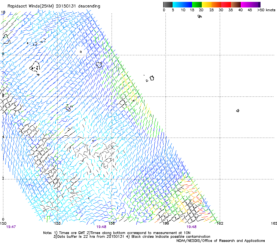Click the '45' label under the color scale

[x=250, y=10]
